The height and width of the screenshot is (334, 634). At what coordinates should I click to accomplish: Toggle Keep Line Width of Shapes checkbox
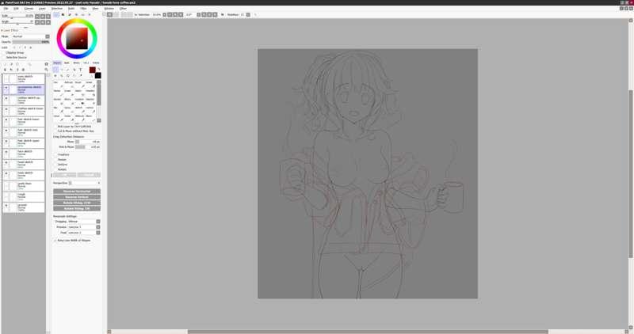pyautogui.click(x=55, y=241)
